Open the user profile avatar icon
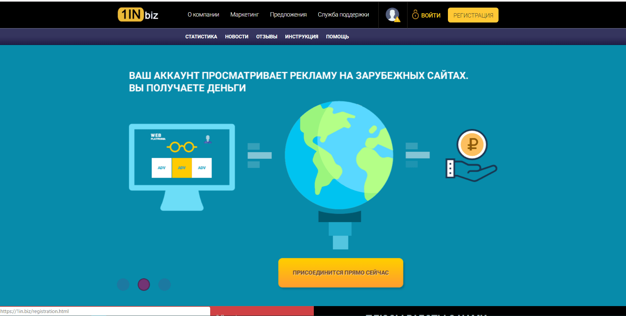626x316 pixels. coord(392,15)
